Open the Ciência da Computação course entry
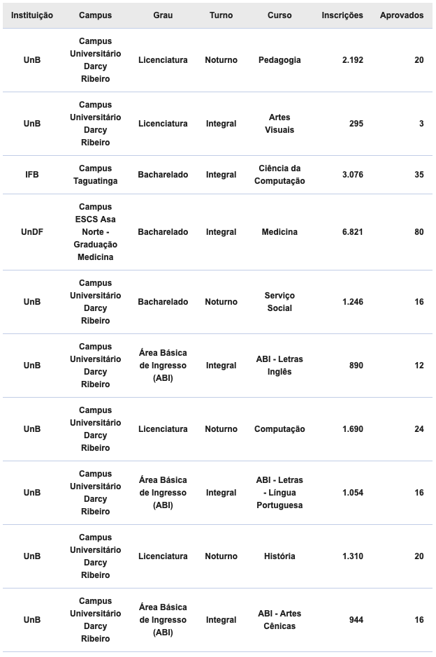 (279, 175)
